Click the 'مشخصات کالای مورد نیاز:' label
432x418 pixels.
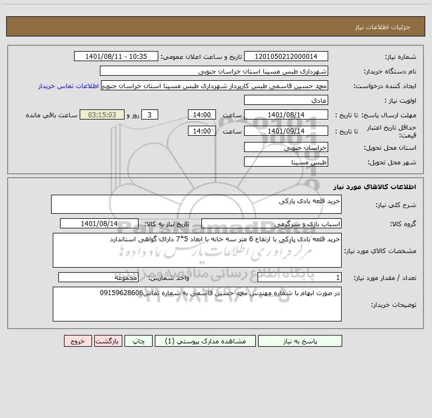point(380,251)
